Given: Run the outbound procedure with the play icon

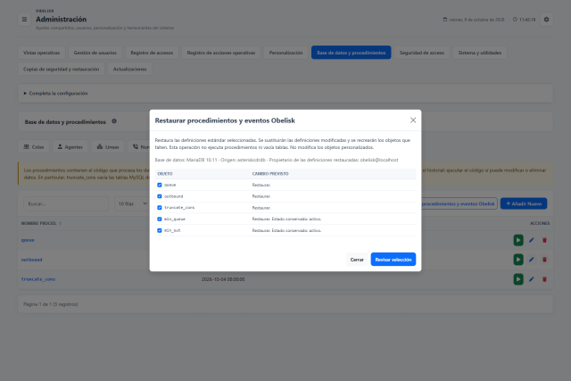Looking at the screenshot, I should 518,260.
